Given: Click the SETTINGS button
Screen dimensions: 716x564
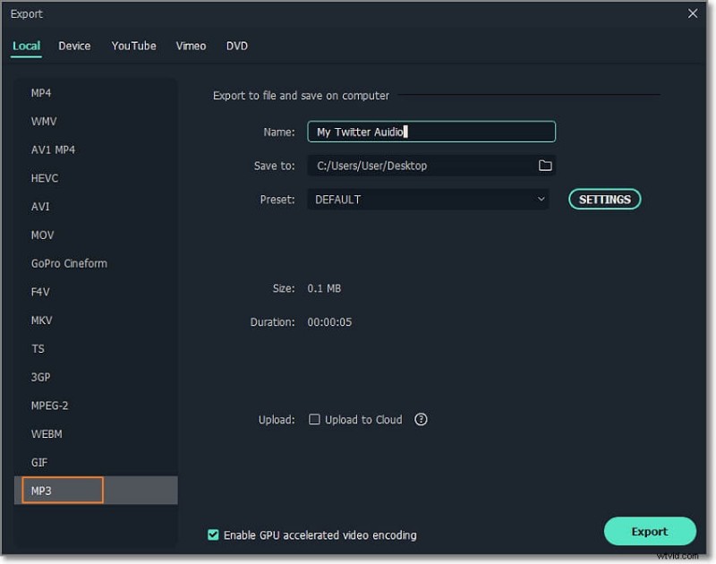Looking at the screenshot, I should 604,199.
